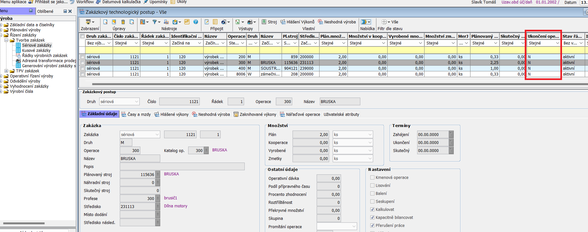Click the Hlášení Výkonů toolbar button
Image resolution: width=588 pixels, height=232 pixels.
pyautogui.click(x=297, y=22)
